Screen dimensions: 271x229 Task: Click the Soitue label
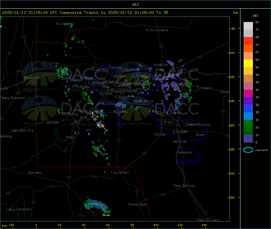pyautogui.click(x=160, y=134)
